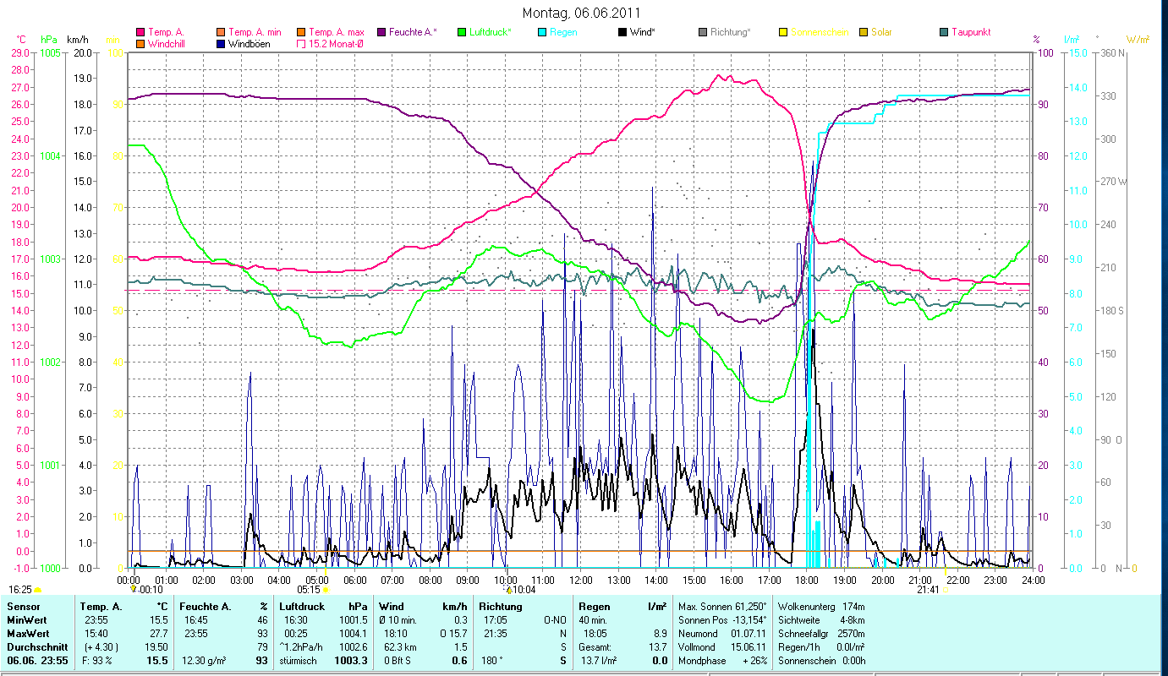The height and width of the screenshot is (676, 1168).
Task: Click the 'Regen/1h 0.0l/m²' entry
Action: [x=823, y=646]
